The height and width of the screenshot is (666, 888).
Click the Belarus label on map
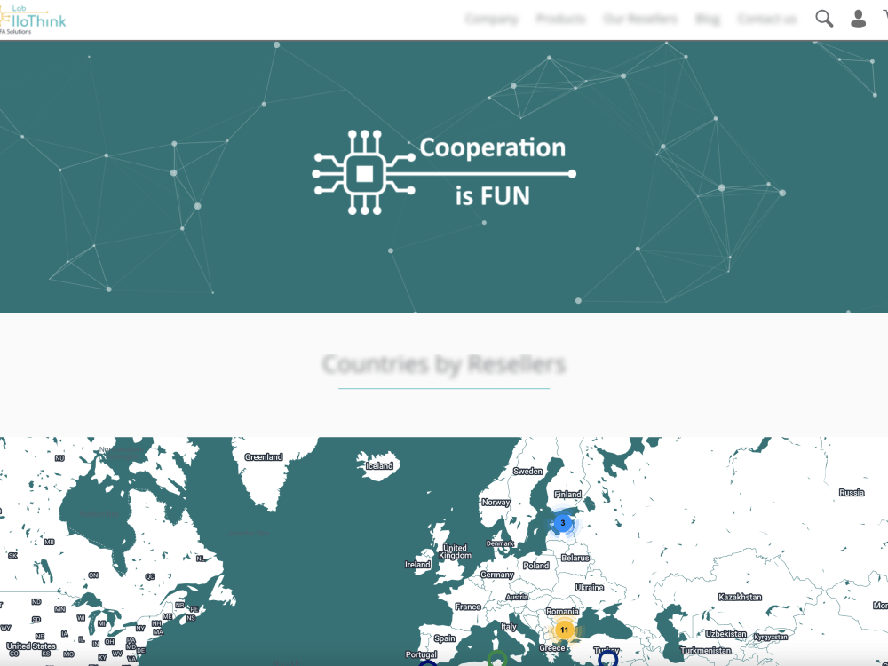[575, 559]
